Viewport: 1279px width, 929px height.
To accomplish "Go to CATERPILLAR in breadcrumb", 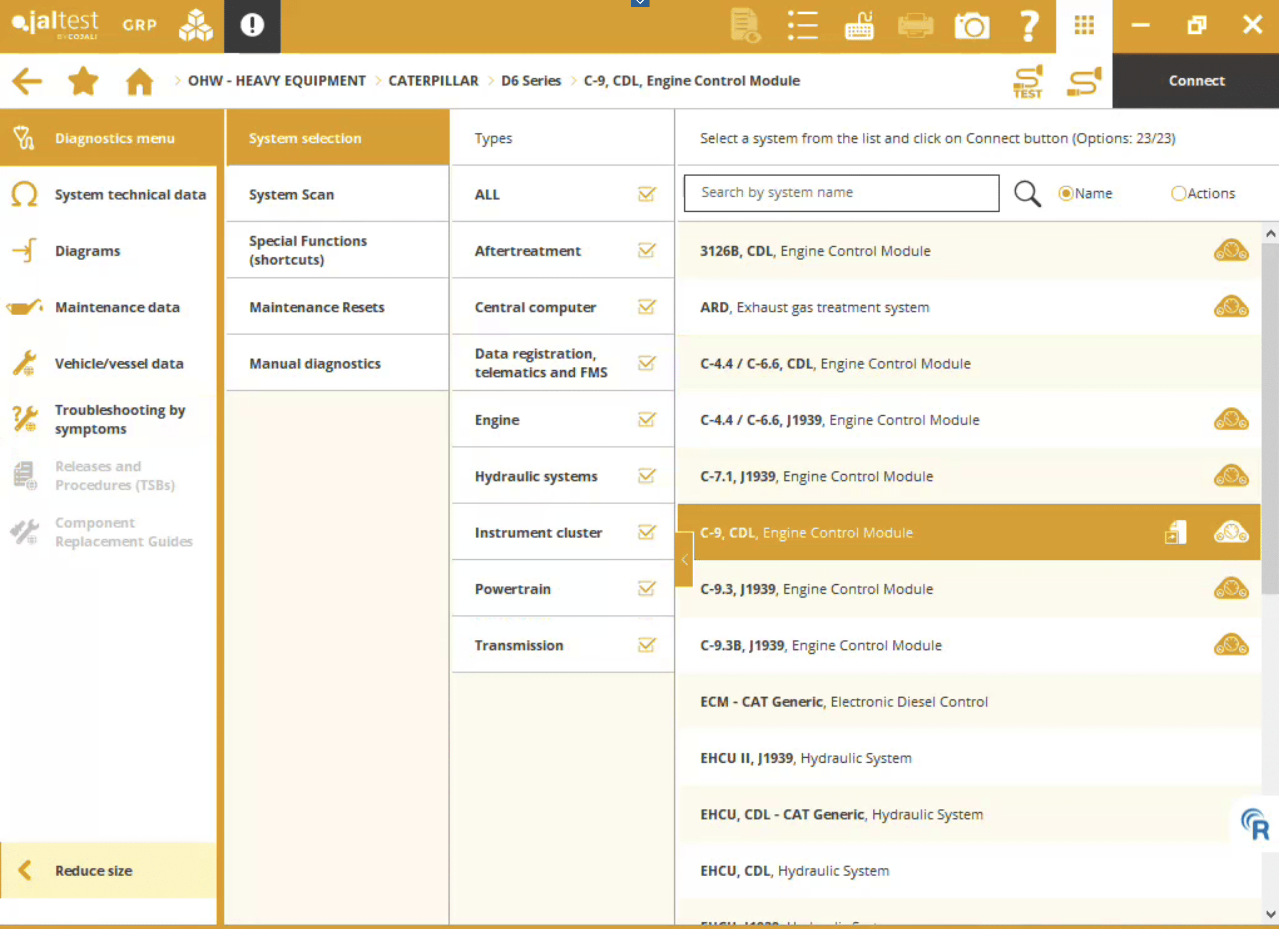I will click(x=433, y=80).
